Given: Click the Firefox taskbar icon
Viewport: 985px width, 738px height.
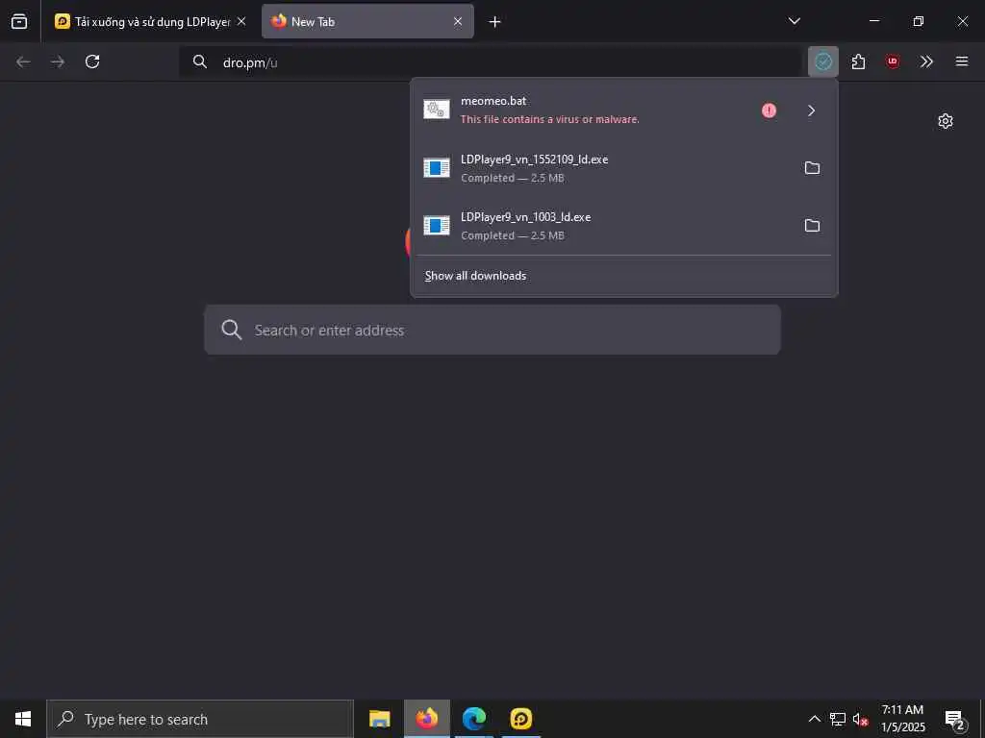Looking at the screenshot, I should [x=426, y=719].
